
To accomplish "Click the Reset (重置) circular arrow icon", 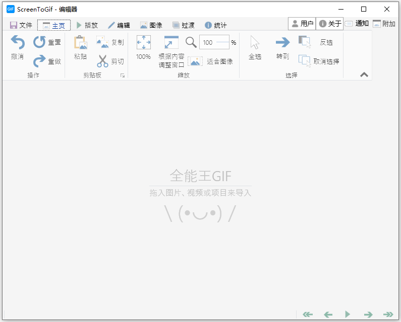I will click(39, 42).
